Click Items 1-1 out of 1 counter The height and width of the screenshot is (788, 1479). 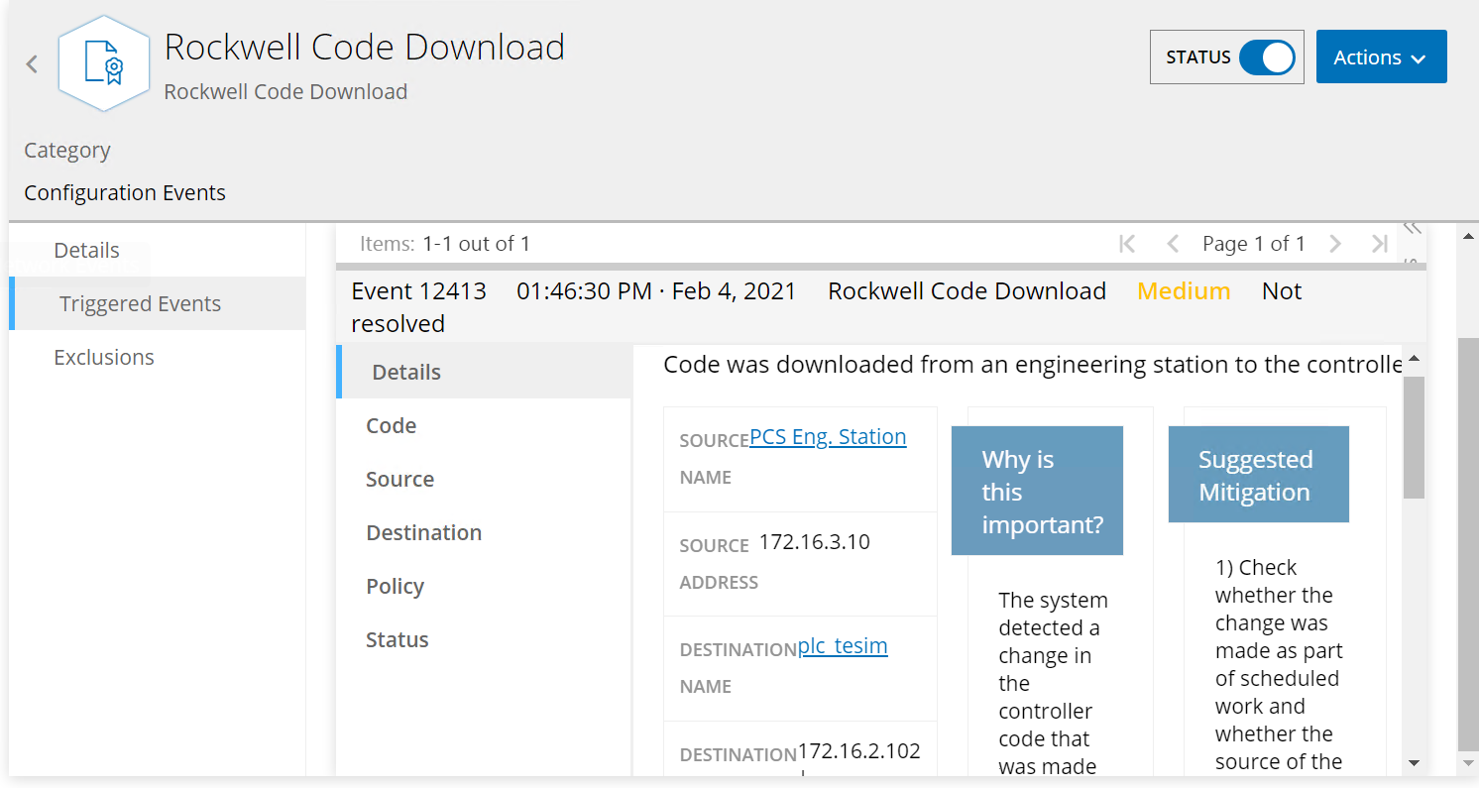pos(445,244)
